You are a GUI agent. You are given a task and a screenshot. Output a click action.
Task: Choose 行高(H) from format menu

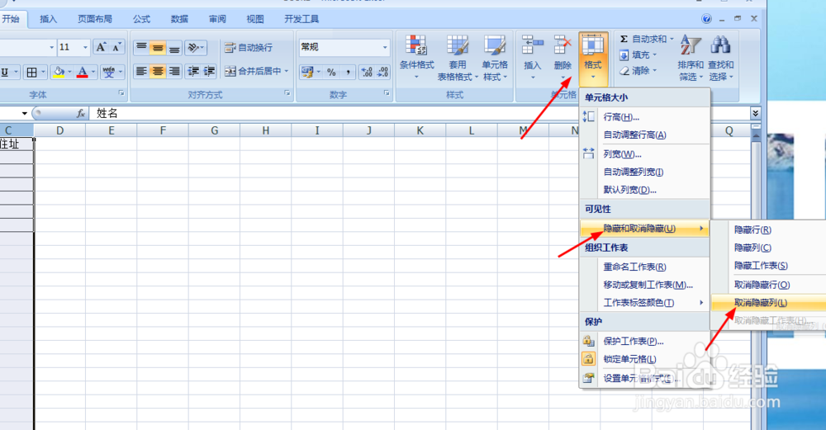click(645, 117)
